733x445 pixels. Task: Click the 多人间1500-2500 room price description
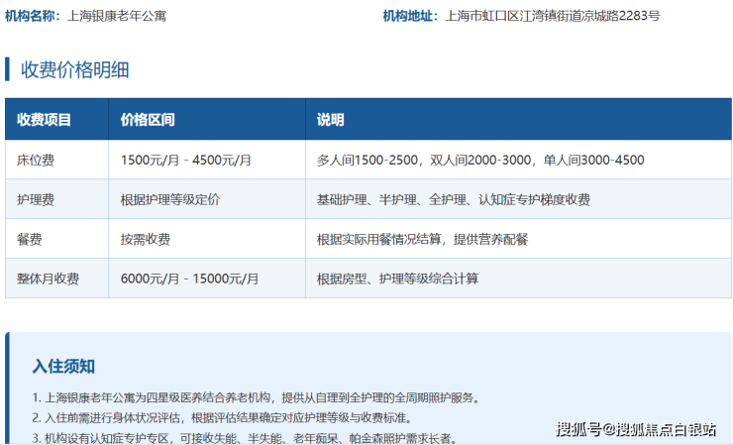click(480, 160)
